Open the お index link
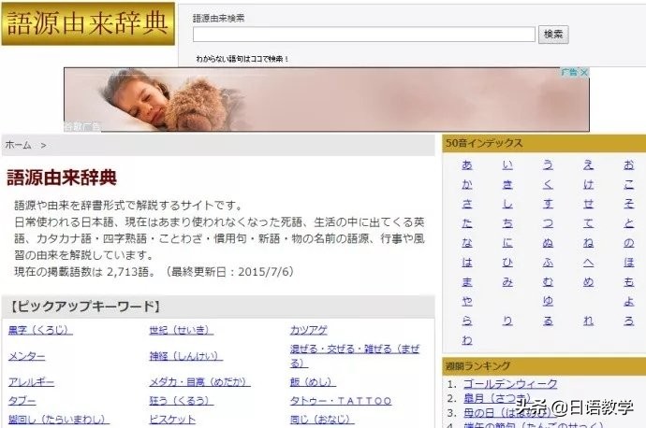This screenshot has height=428, width=646. [x=629, y=164]
